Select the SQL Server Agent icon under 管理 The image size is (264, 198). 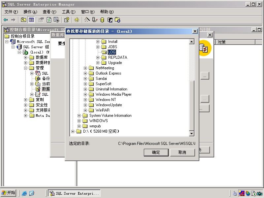[x=38, y=73]
